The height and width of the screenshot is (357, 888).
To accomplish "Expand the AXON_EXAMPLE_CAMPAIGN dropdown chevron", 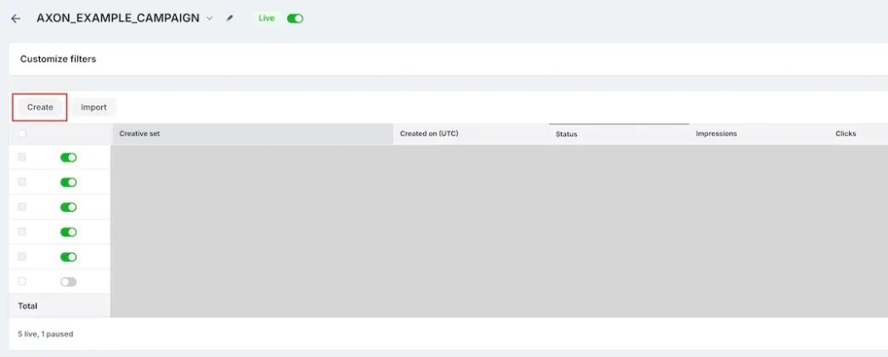I will click(x=210, y=18).
